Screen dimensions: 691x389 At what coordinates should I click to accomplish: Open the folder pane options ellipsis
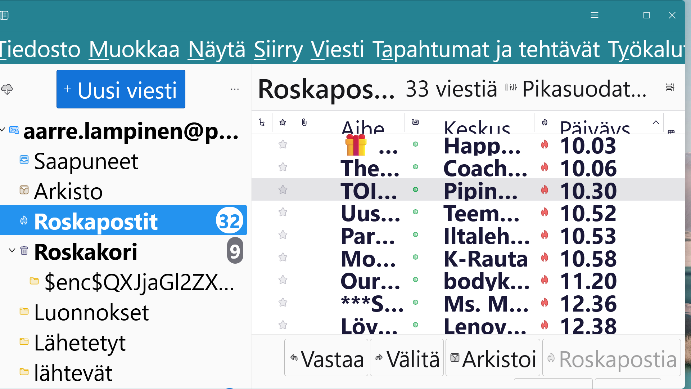pos(235,89)
